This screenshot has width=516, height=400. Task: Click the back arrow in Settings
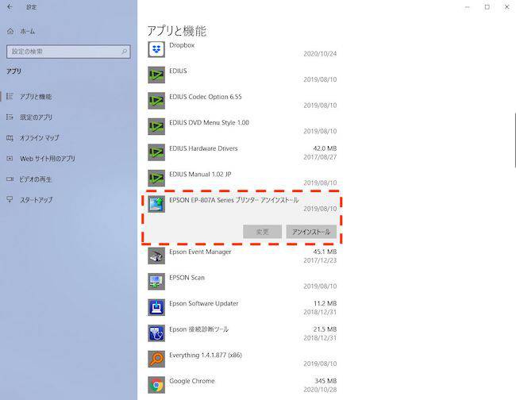(x=10, y=6)
